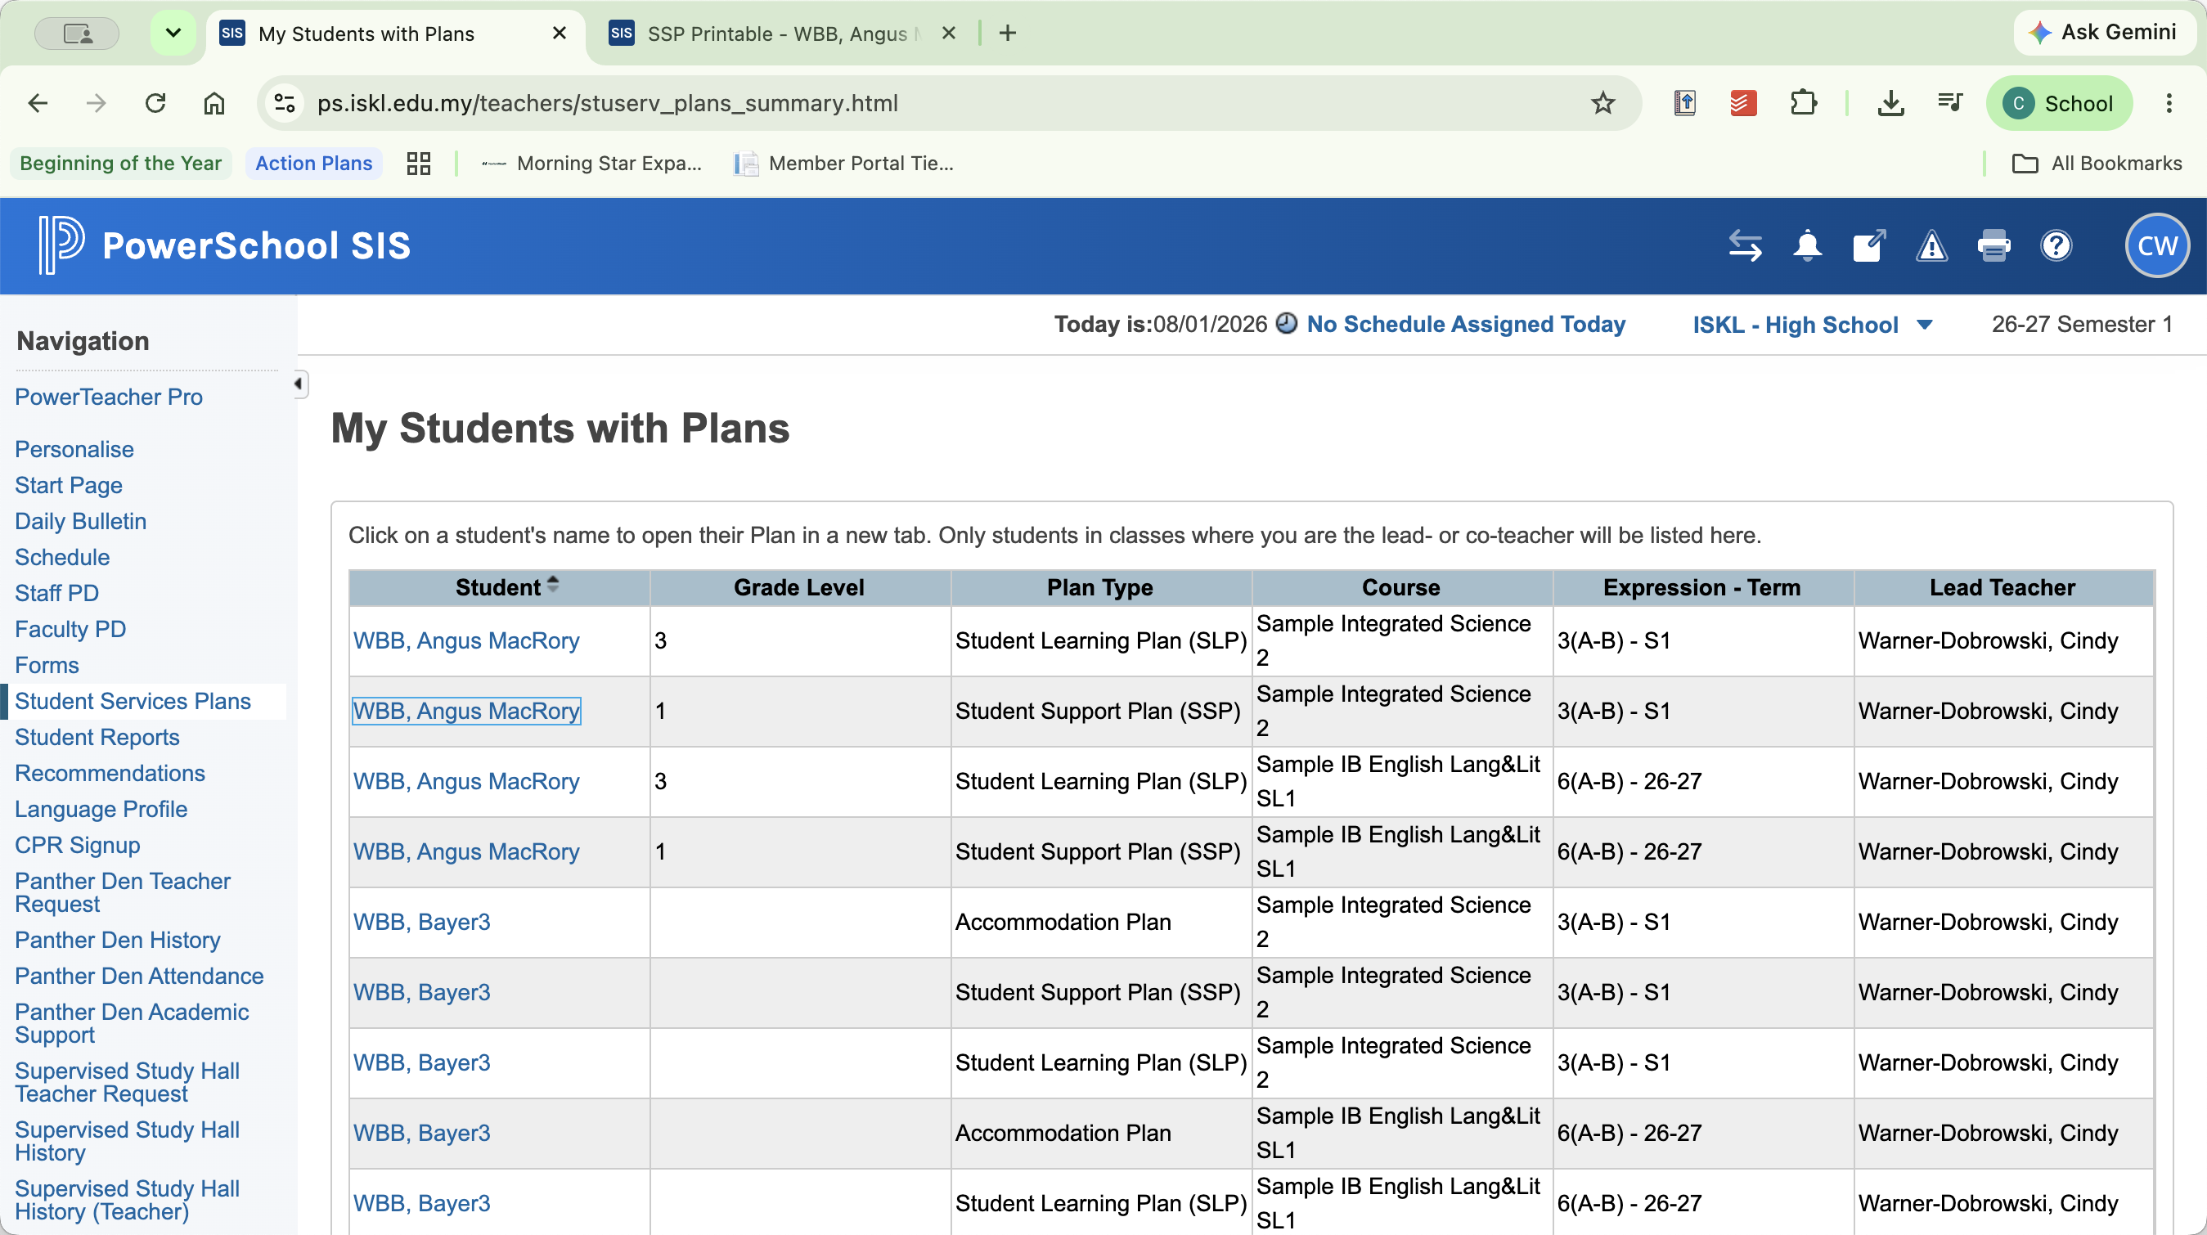The height and width of the screenshot is (1235, 2207).
Task: Go to browser home page
Action: [x=214, y=104]
